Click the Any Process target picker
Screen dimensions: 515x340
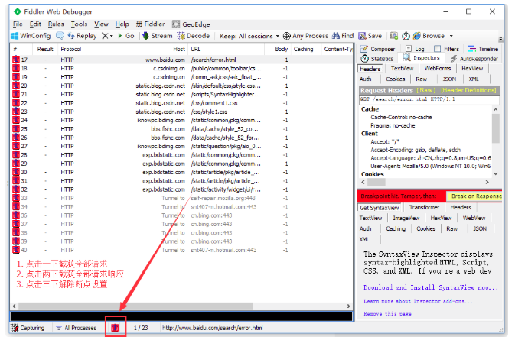(x=305, y=36)
